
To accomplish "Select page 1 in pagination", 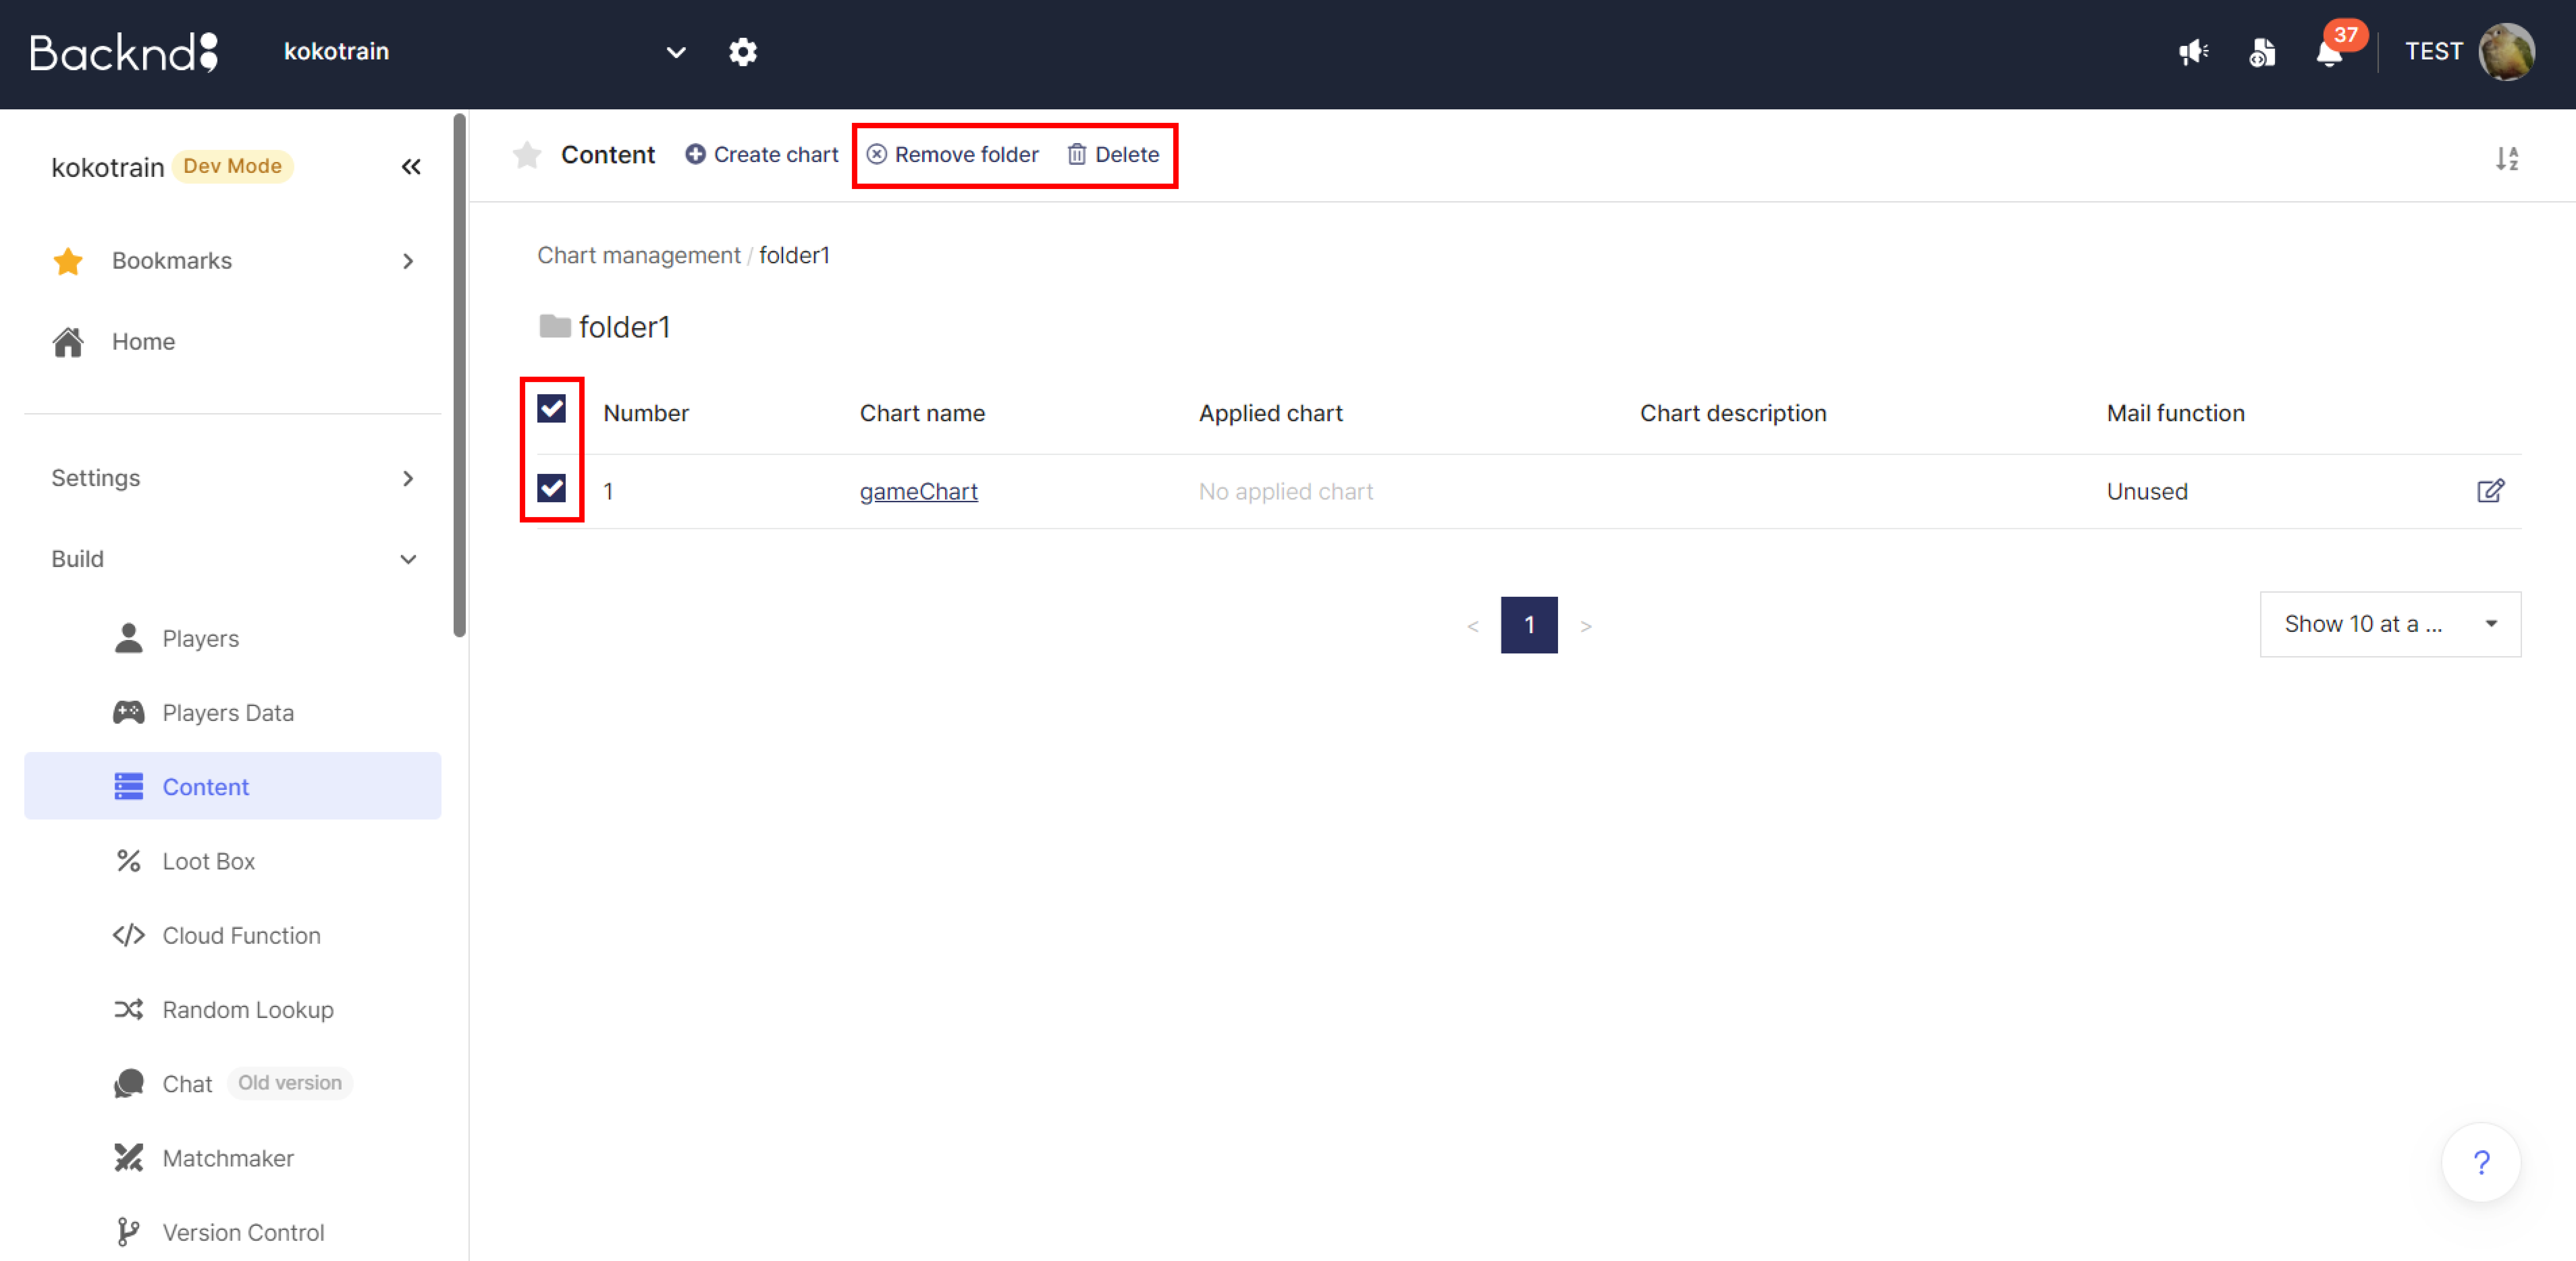I will click(1529, 625).
